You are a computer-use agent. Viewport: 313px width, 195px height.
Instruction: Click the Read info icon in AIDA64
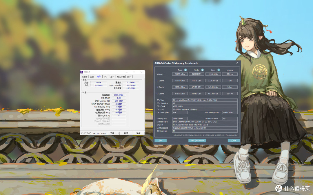pyautogui.click(x=185, y=70)
